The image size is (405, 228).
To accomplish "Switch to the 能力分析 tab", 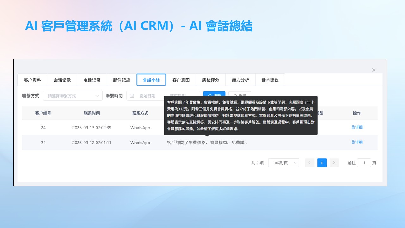I will (x=240, y=80).
